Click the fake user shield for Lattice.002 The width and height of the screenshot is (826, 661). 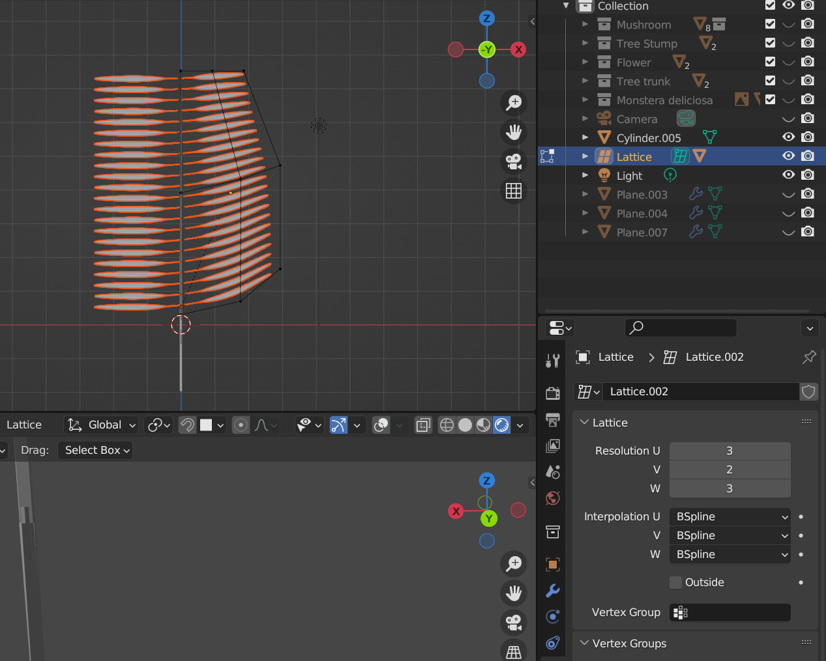pos(808,391)
